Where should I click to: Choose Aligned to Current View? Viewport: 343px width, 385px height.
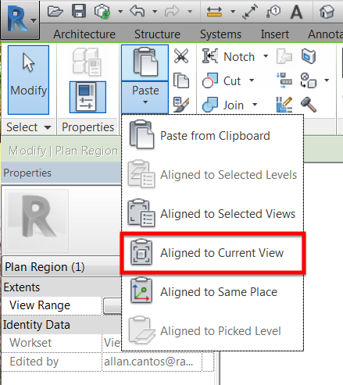coord(213,253)
